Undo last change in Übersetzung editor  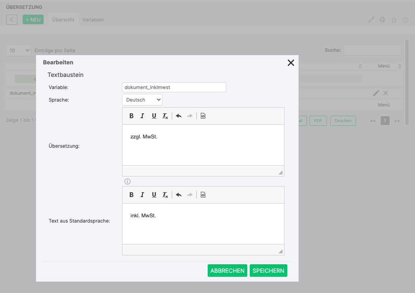pos(179,116)
